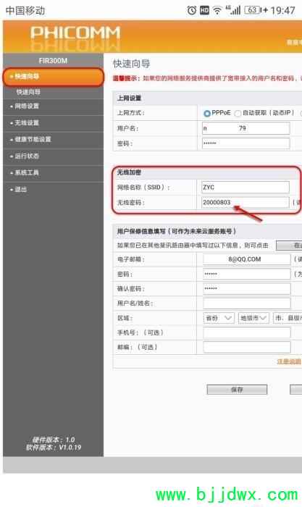This screenshot has width=302, height=507.
Task: Open the 健康节能设置 menu item
Action: 53,139
